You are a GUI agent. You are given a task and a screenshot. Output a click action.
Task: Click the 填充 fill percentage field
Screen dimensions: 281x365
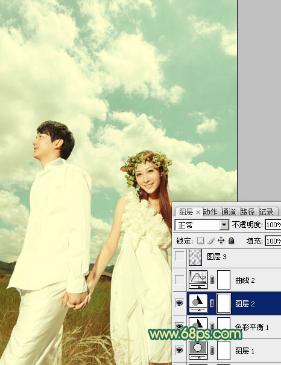click(273, 241)
